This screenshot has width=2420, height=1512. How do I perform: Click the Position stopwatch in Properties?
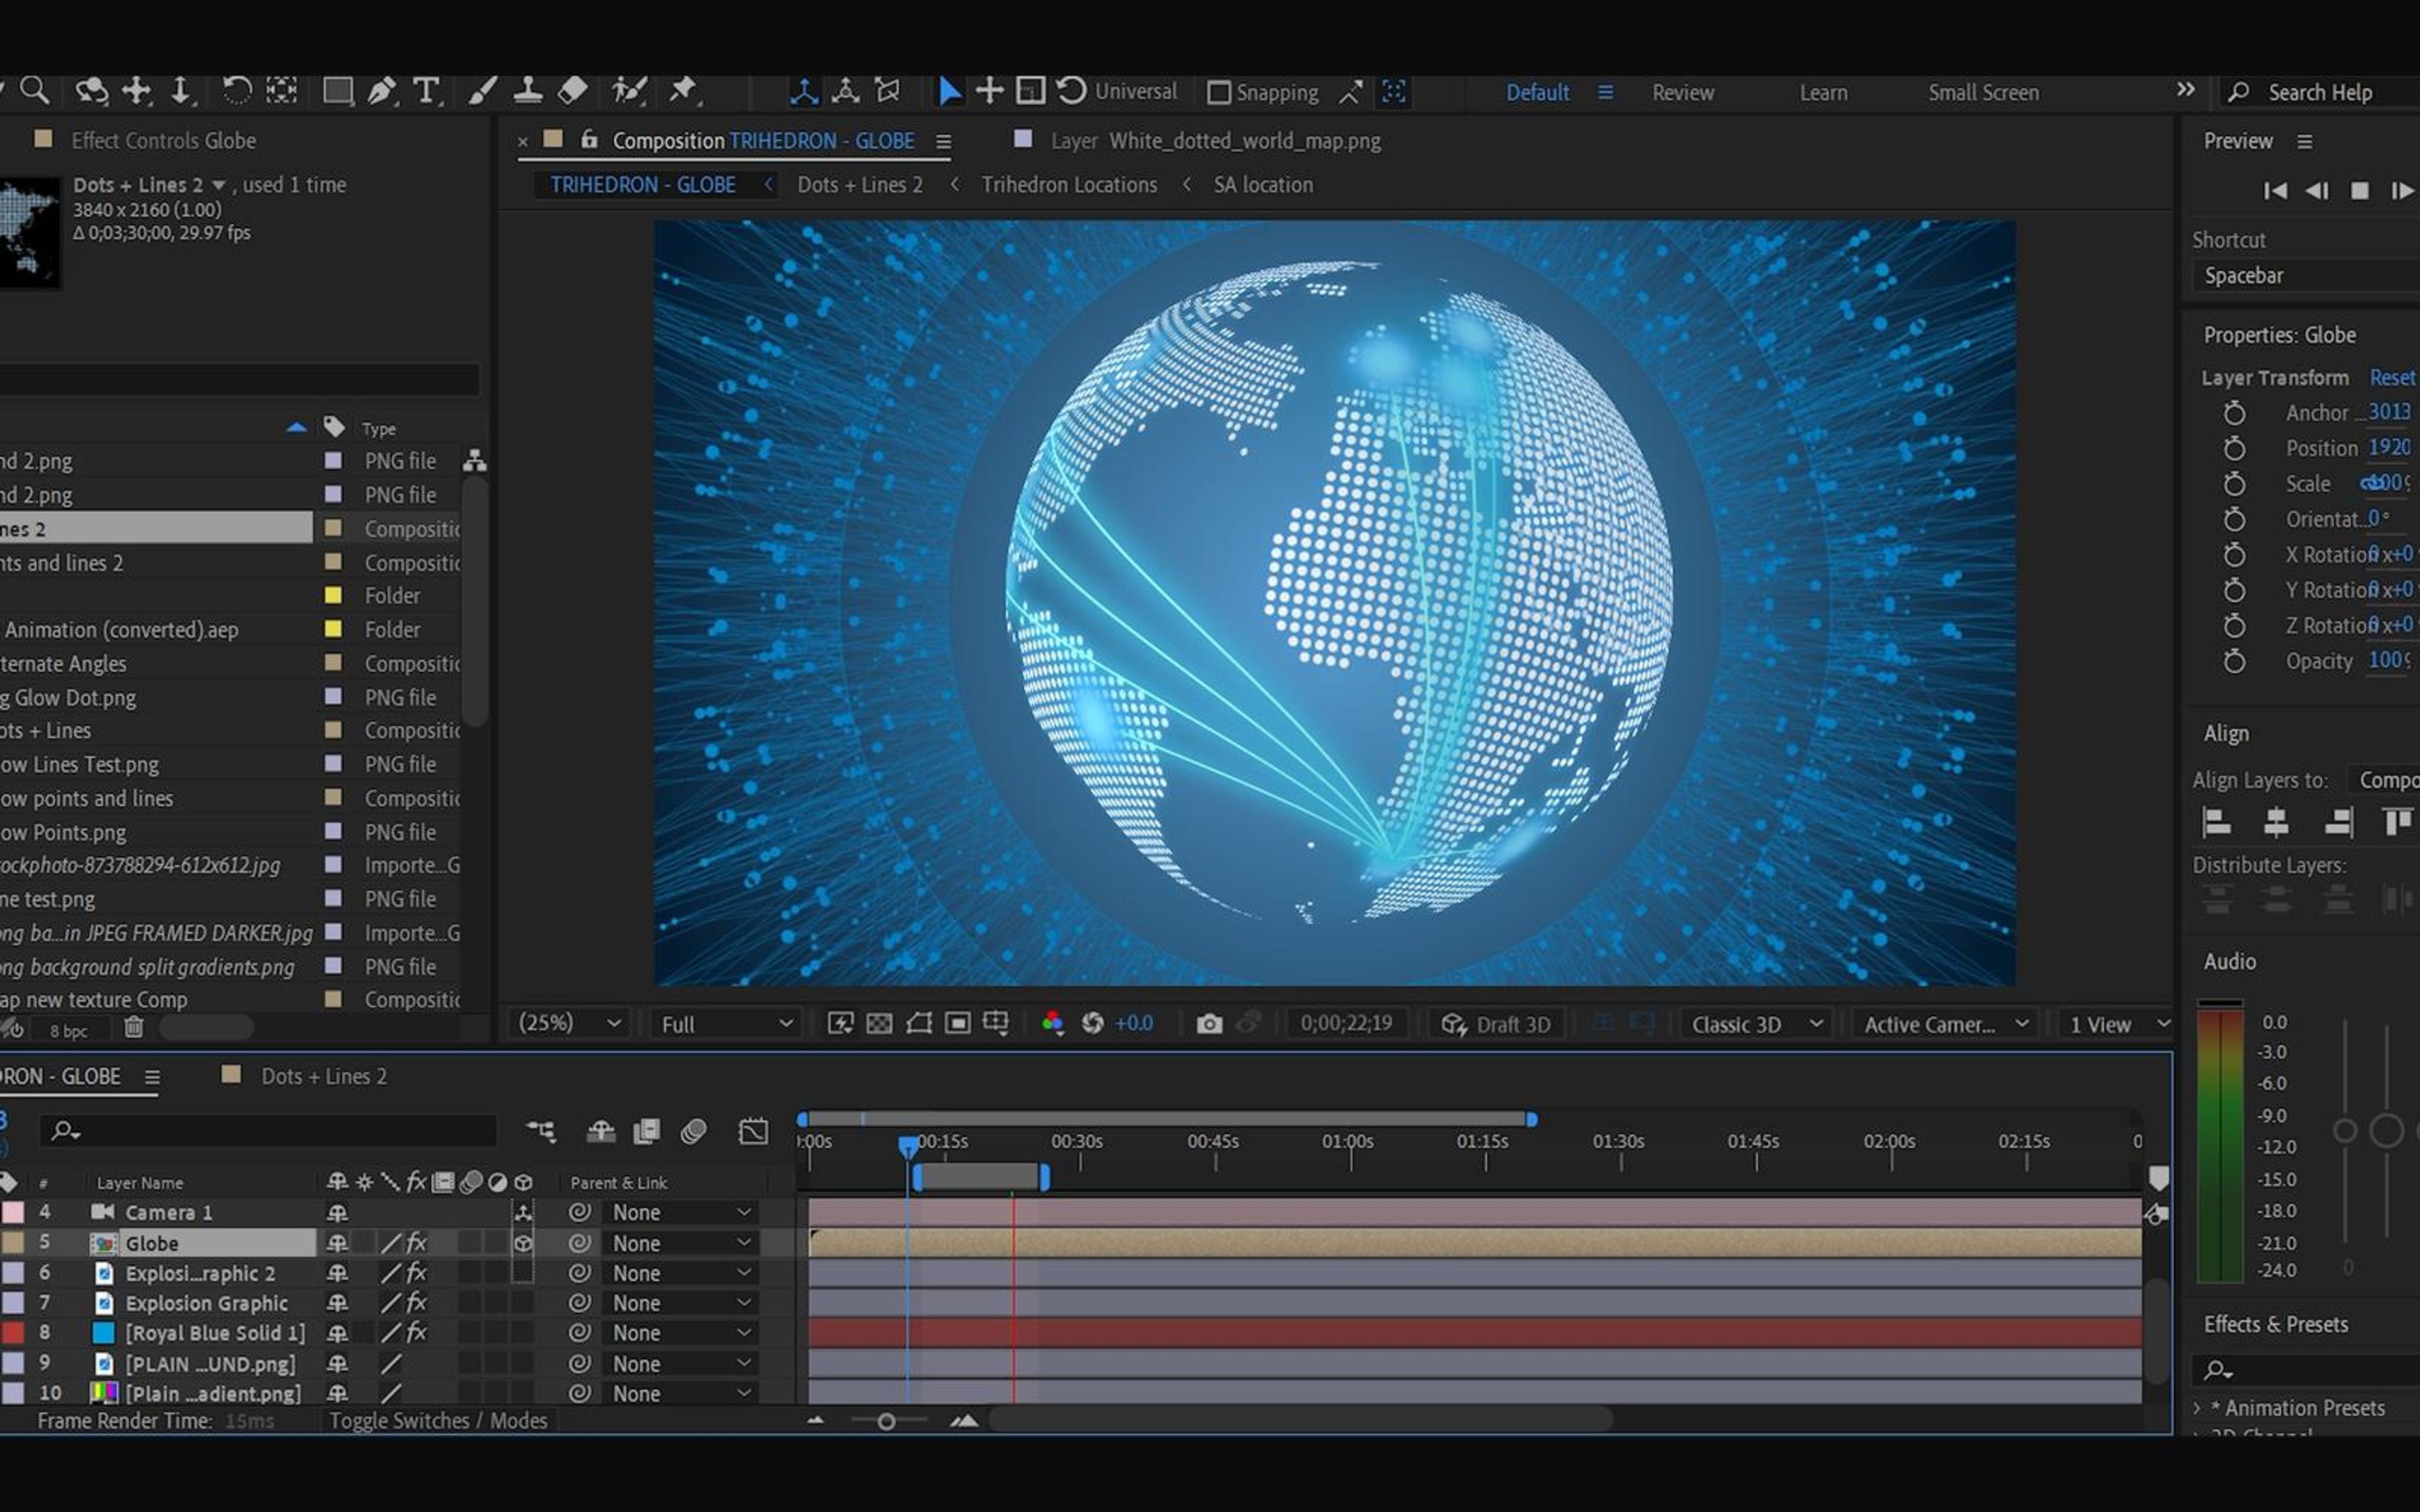click(2234, 448)
